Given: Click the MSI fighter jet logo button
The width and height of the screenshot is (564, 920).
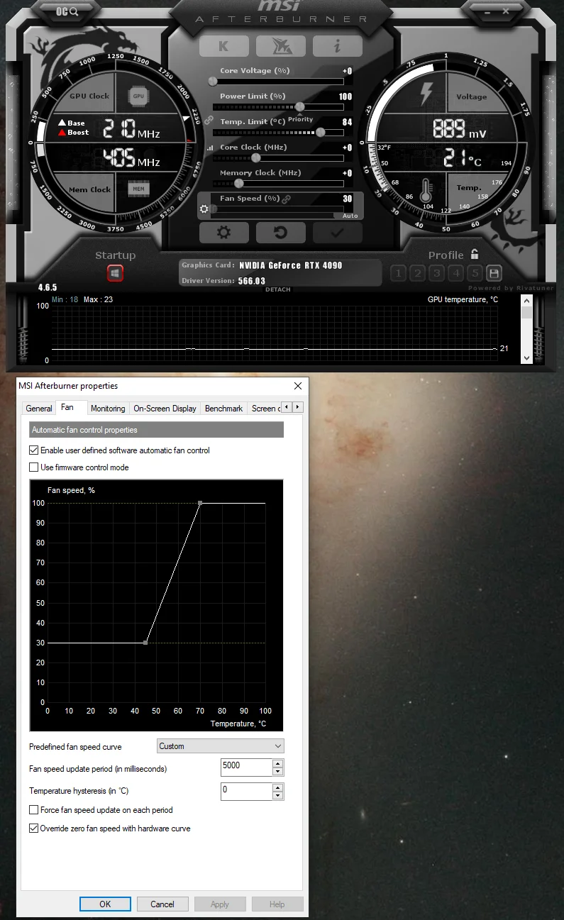Looking at the screenshot, I should click(281, 46).
